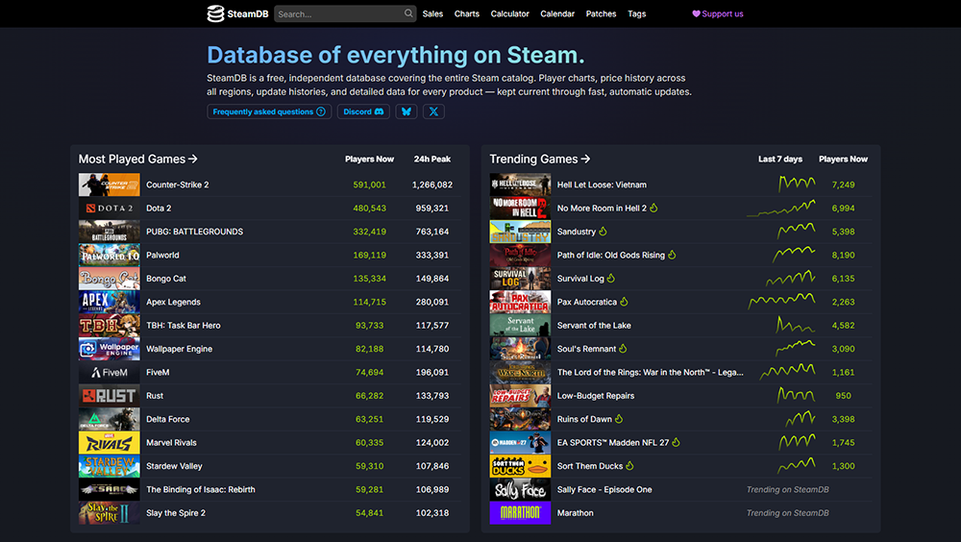Click the flame icon next to Survival Log
Image resolution: width=961 pixels, height=542 pixels.
coord(611,278)
